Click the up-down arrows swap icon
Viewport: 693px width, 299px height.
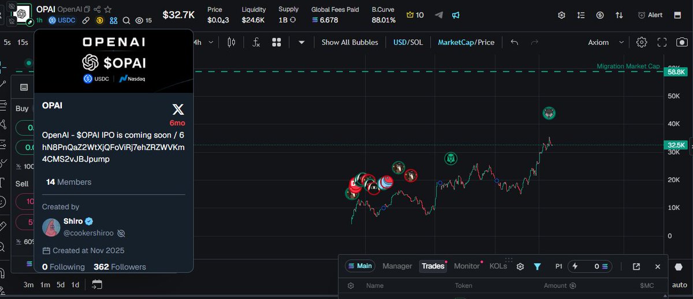pos(619,15)
